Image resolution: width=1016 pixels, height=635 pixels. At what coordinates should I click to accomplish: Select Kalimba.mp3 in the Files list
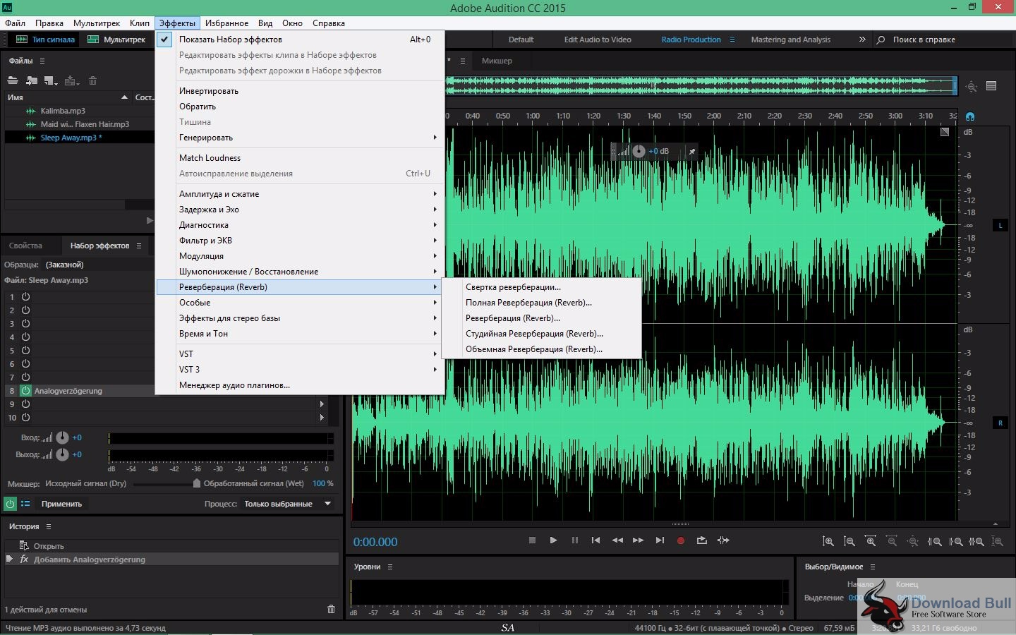63,111
